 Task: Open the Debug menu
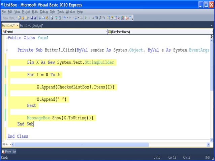point(44,11)
